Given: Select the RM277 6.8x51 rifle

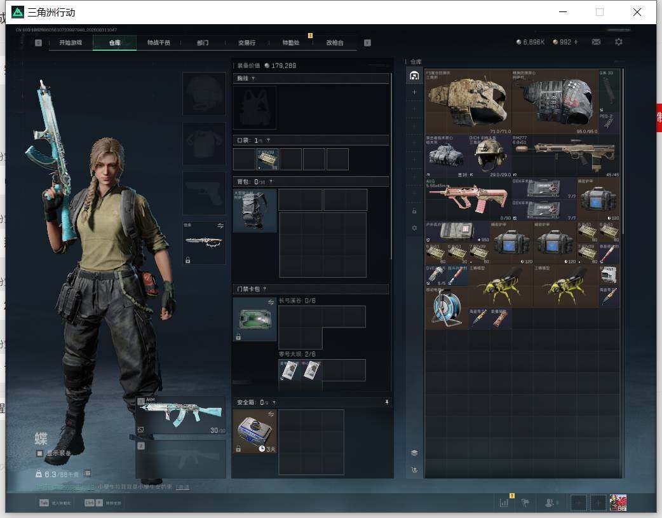Looking at the screenshot, I should (565, 156).
